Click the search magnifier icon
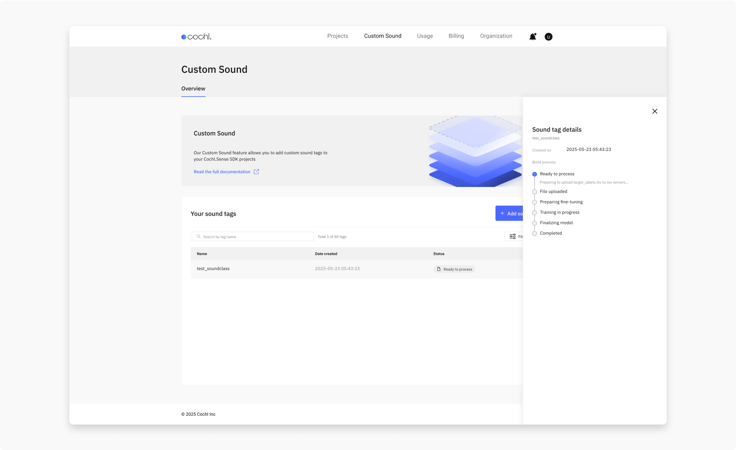Image resolution: width=736 pixels, height=450 pixels. 199,236
